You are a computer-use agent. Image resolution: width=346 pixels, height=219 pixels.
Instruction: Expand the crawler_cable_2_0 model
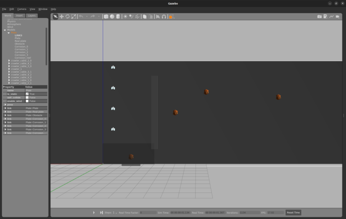coord(9,60)
